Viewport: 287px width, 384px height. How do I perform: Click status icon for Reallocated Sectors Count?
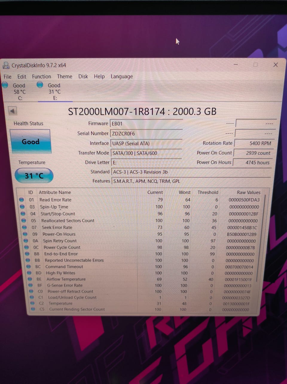pos(24,221)
